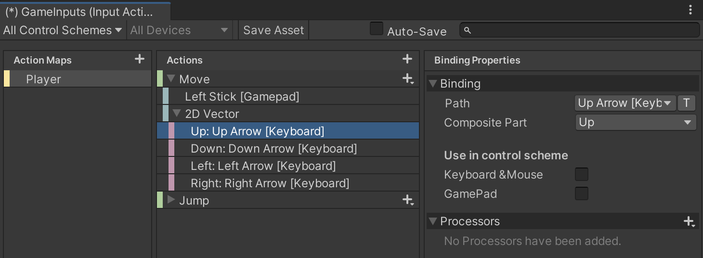Click the plus icon in Actions header
Screen dimensions: 703x258
[x=407, y=59]
